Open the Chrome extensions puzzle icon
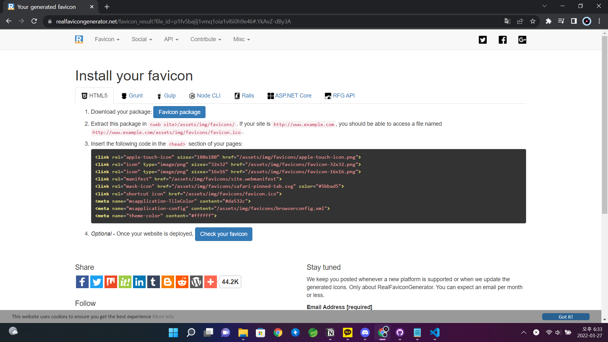608x342 pixels. 548,21
